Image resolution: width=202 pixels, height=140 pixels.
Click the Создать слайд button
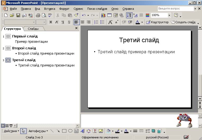click(x=183, y=22)
